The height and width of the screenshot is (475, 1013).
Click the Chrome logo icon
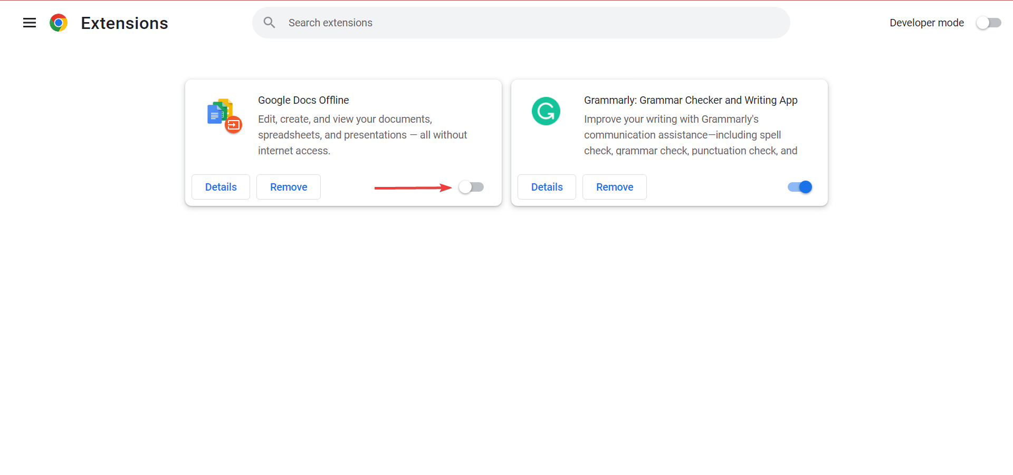pyautogui.click(x=59, y=23)
